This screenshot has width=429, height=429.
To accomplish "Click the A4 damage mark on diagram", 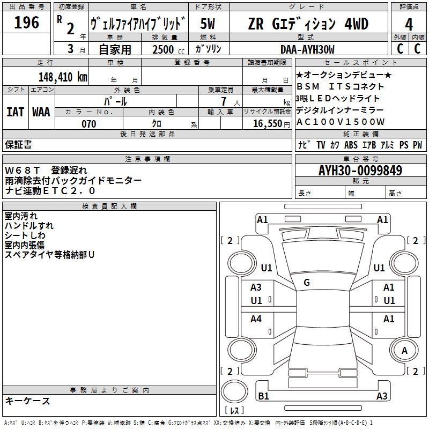I will [x=256, y=319].
